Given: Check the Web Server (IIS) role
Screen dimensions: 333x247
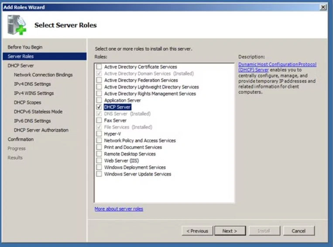Looking at the screenshot, I should point(99,160).
